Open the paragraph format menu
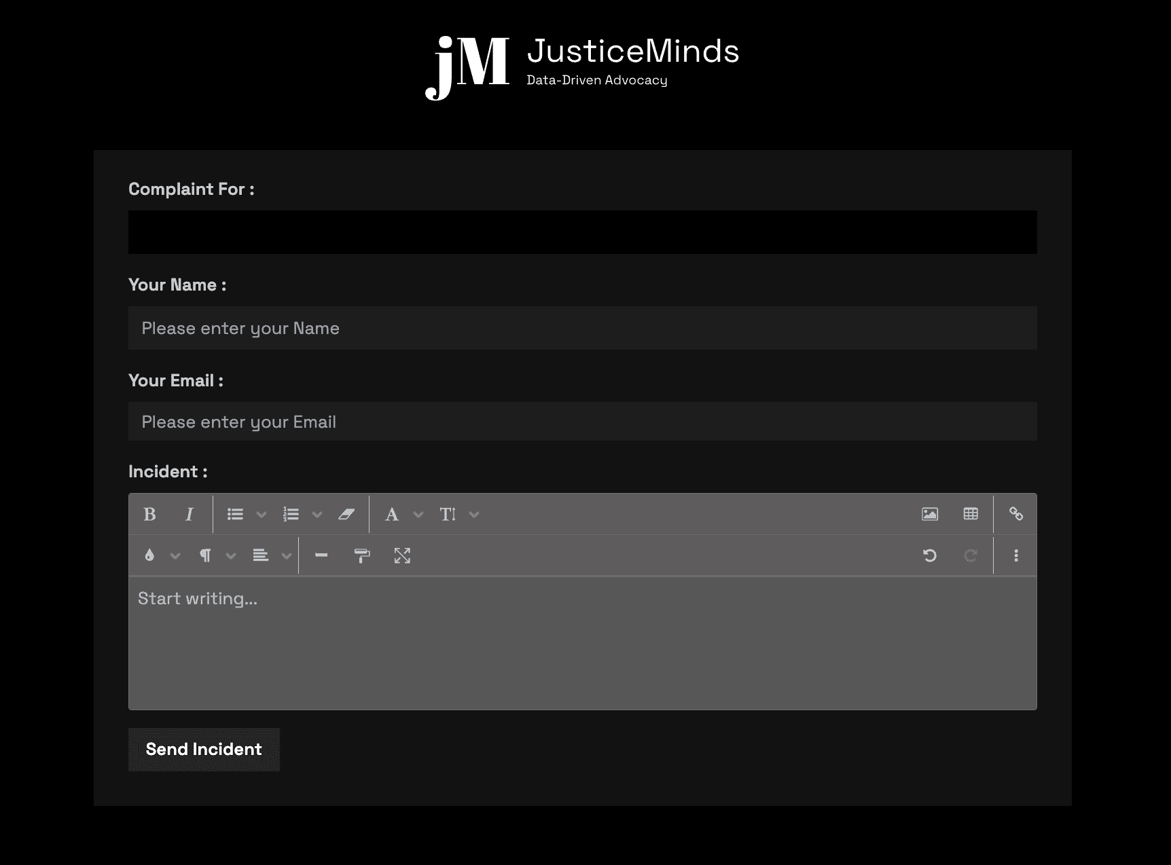This screenshot has height=865, width=1171. (x=205, y=556)
